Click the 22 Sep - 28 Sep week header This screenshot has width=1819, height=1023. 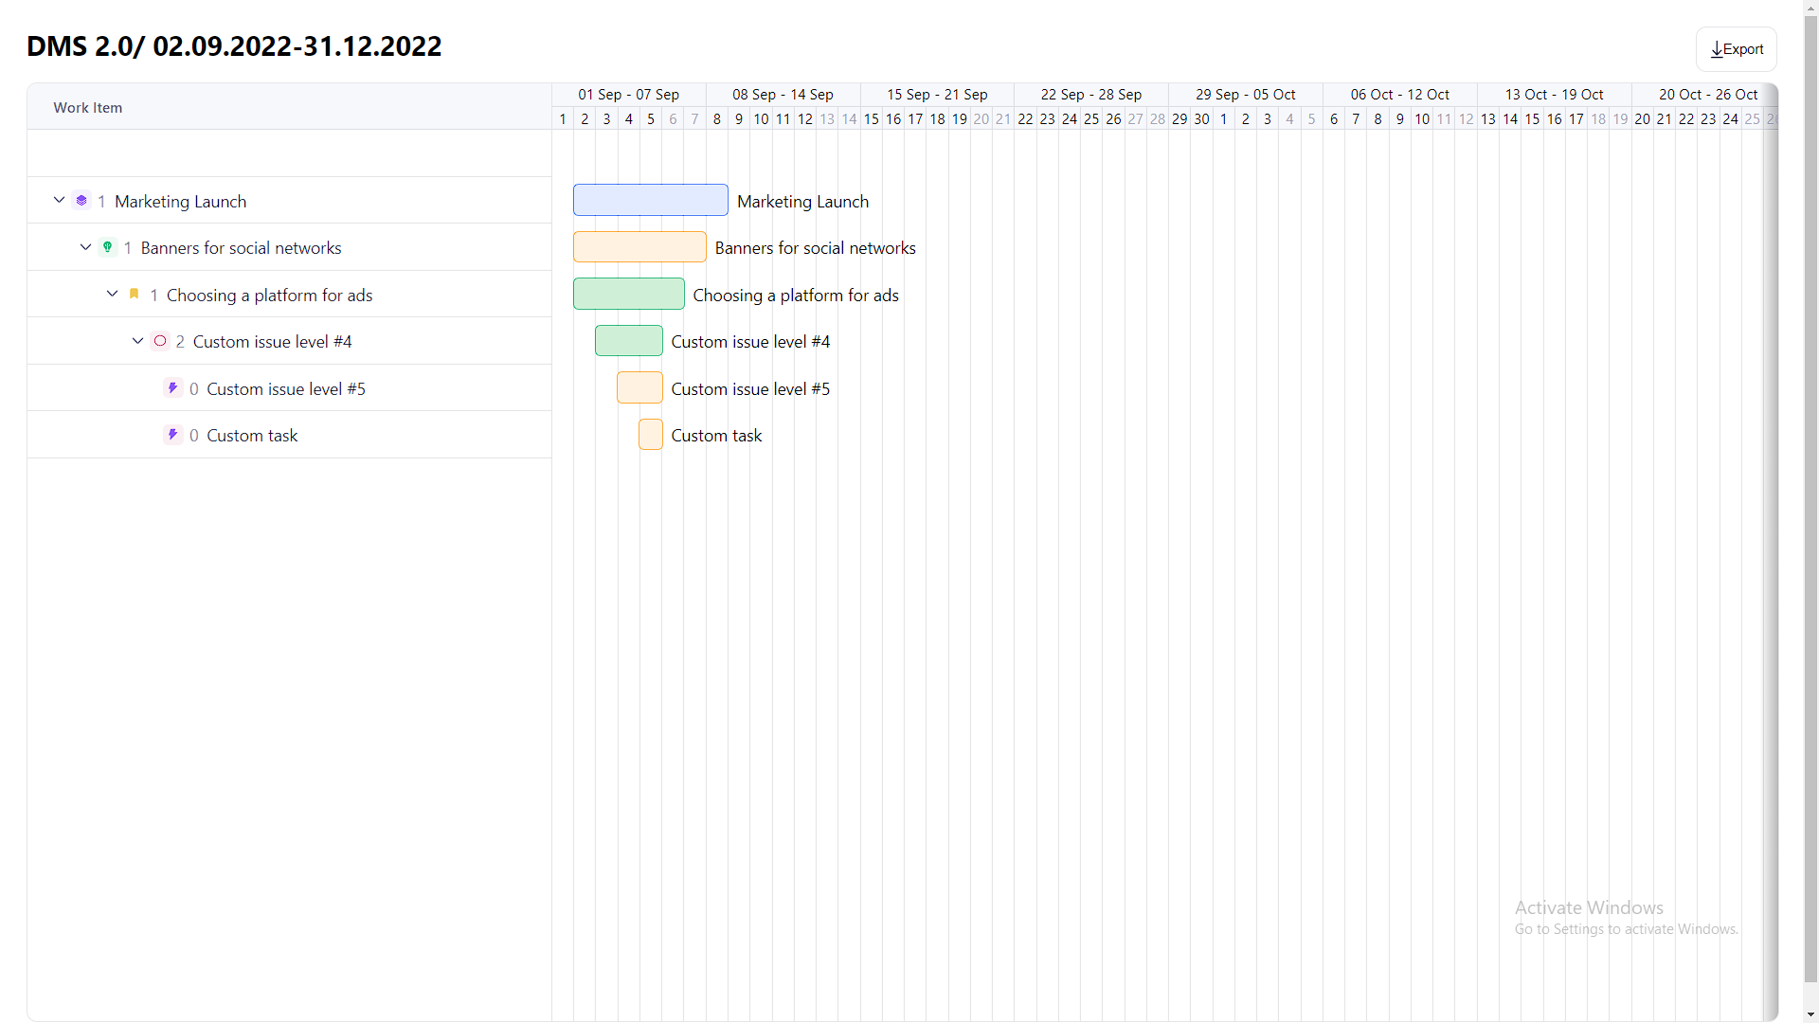point(1091,95)
